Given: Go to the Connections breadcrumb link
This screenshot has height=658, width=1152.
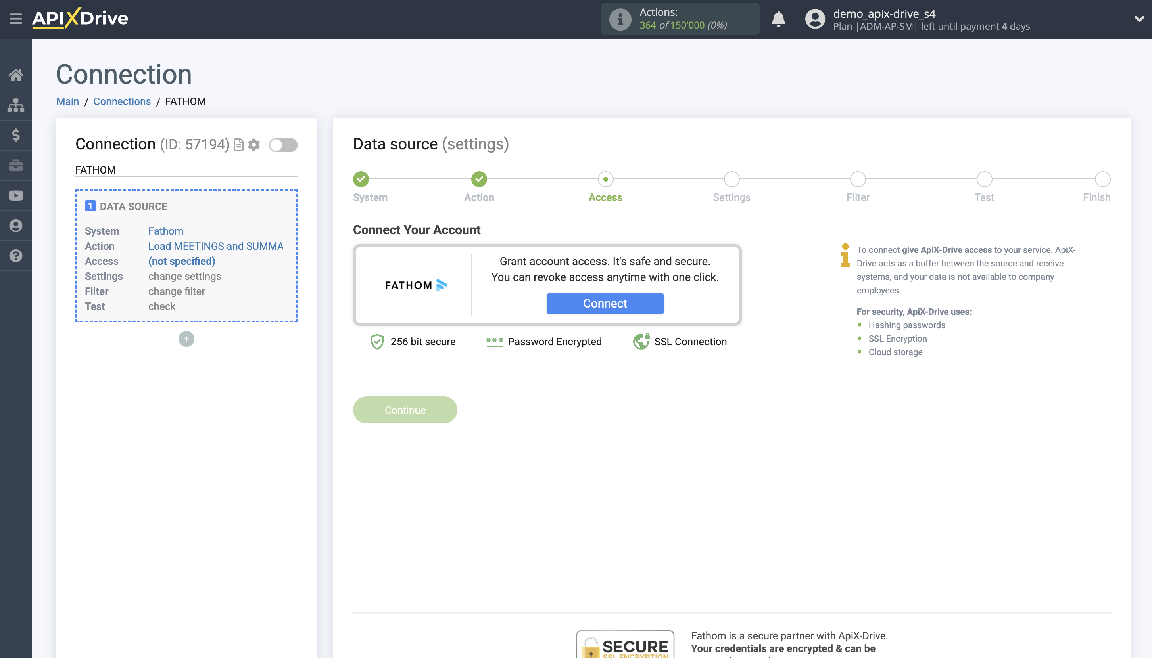Looking at the screenshot, I should tap(122, 101).
